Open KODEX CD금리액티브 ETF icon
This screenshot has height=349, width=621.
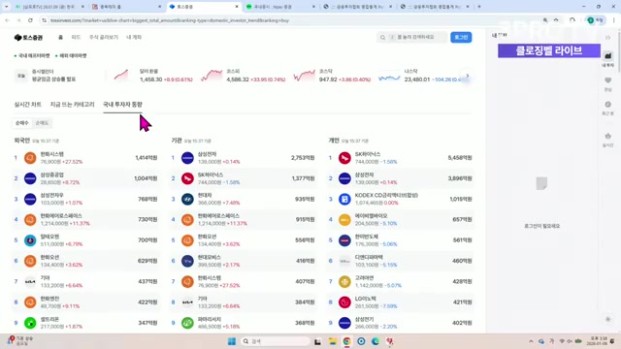pyautogui.click(x=344, y=199)
